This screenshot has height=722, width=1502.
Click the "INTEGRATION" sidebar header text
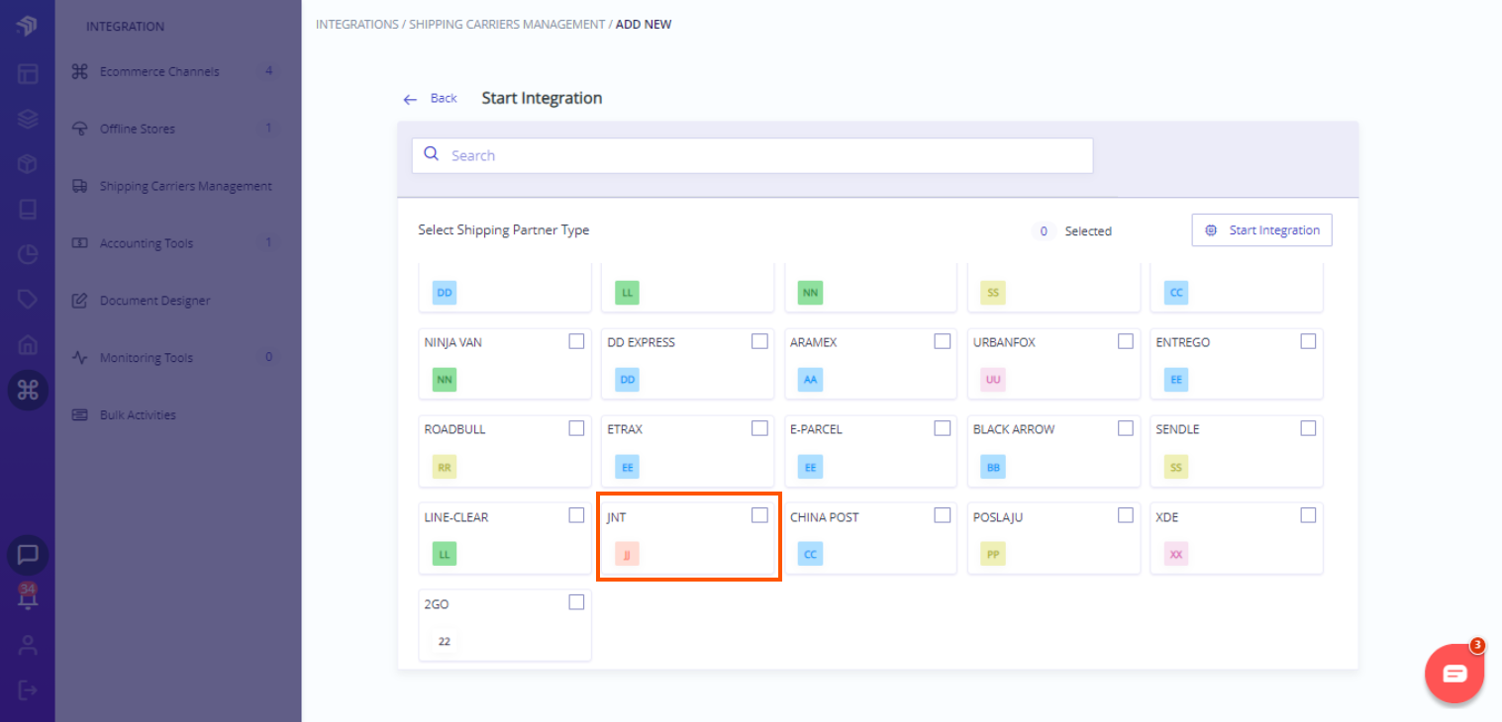[126, 27]
